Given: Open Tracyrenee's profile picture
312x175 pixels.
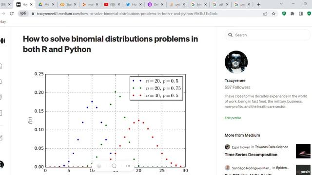Looking at the screenshot, I should pyautogui.click(x=236, y=62).
